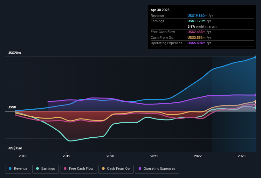Click the teal Earnings line endpoint marker
The image size is (261, 178).
click(x=256, y=108)
